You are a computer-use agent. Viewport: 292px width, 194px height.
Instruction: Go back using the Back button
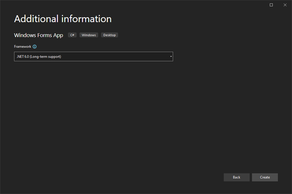click(x=236, y=177)
